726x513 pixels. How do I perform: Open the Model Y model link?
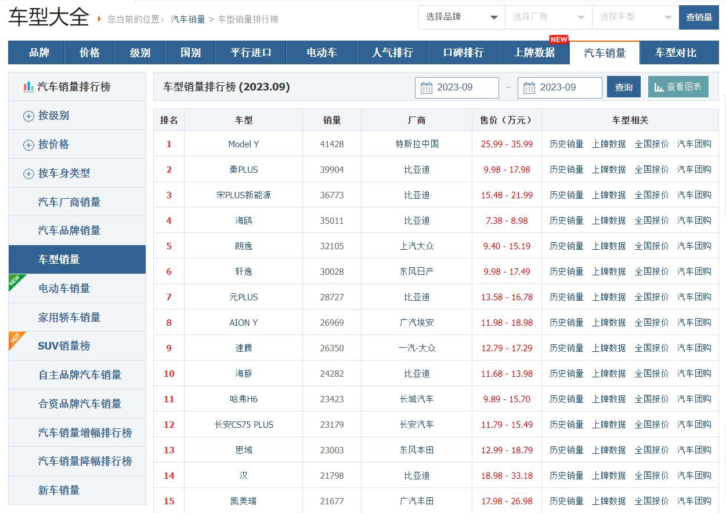coord(244,144)
